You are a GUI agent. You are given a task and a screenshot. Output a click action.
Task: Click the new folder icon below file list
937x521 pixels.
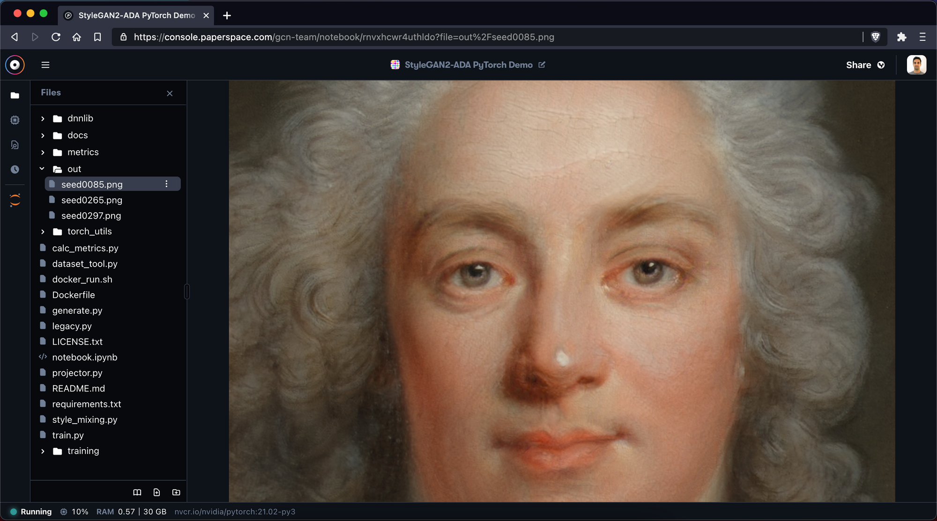point(176,492)
